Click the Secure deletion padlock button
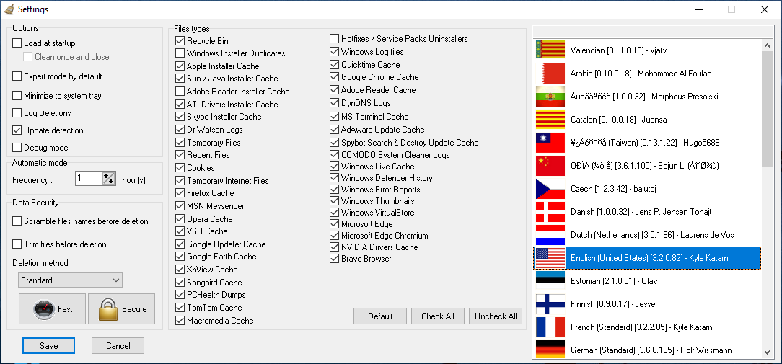This screenshot has width=782, height=364. coord(122,308)
